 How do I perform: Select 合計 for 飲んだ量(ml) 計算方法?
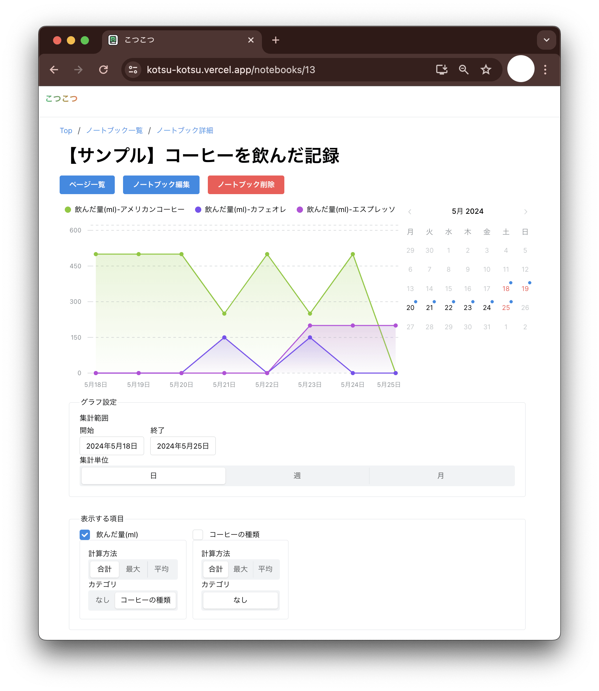pos(104,569)
